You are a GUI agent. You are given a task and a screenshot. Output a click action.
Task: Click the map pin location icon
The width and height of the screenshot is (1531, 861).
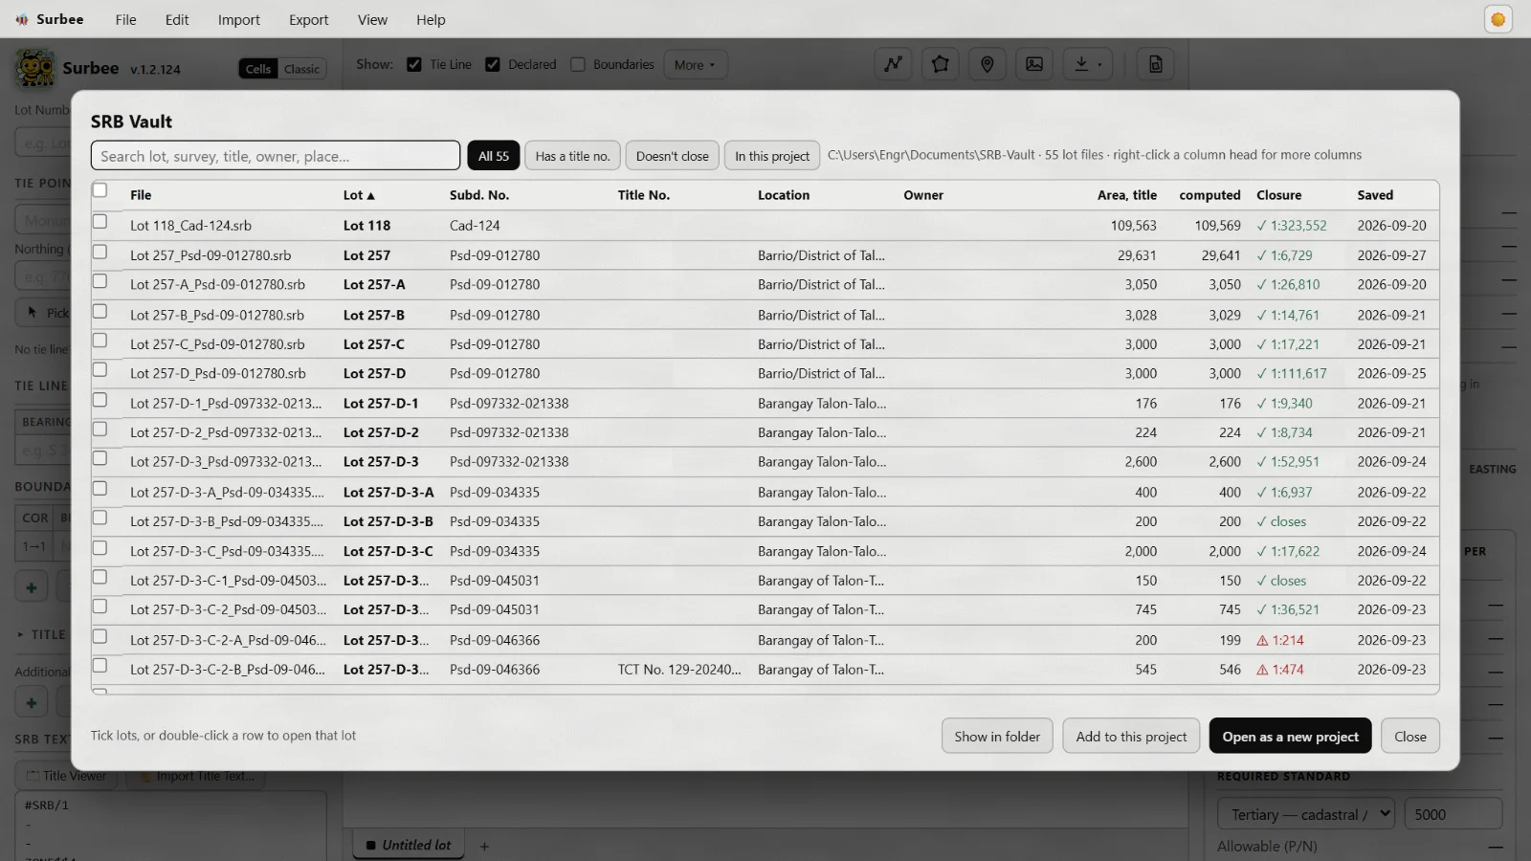tap(987, 64)
